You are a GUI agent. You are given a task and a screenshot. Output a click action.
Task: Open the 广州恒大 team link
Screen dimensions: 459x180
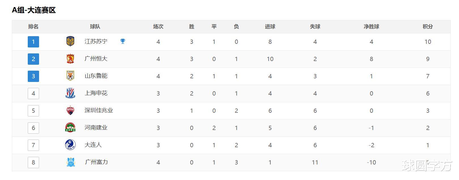click(96, 59)
